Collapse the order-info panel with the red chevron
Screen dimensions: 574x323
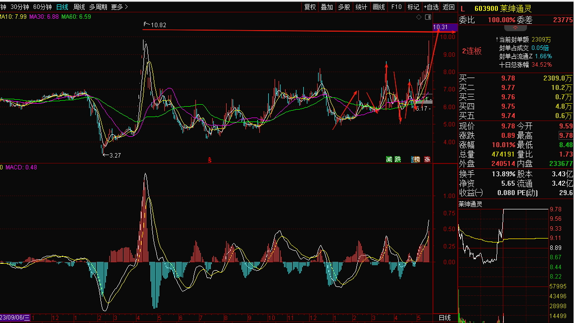tap(516, 28)
